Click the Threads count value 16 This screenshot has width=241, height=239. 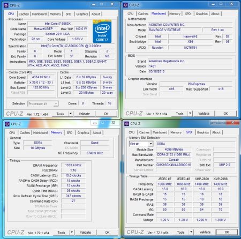109,103
